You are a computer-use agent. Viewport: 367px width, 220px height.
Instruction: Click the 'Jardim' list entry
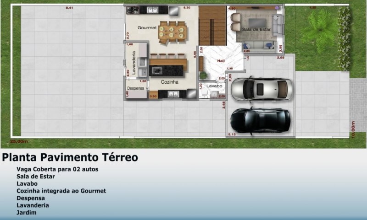point(26,212)
